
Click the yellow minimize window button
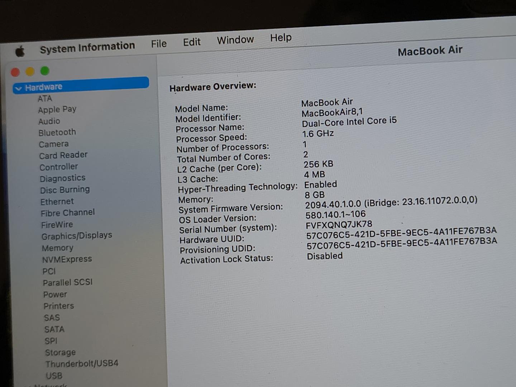click(x=30, y=72)
